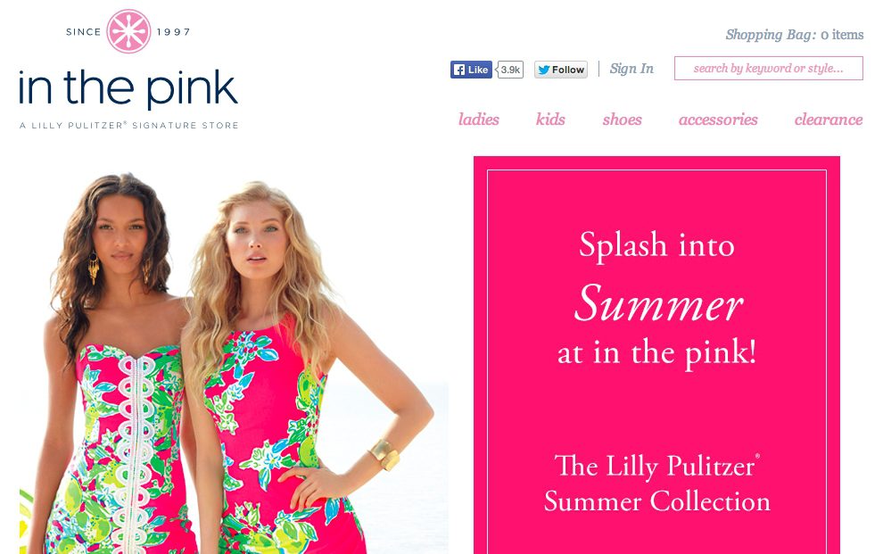Open the kids menu
Screen dimensions: 883x554
click(550, 120)
